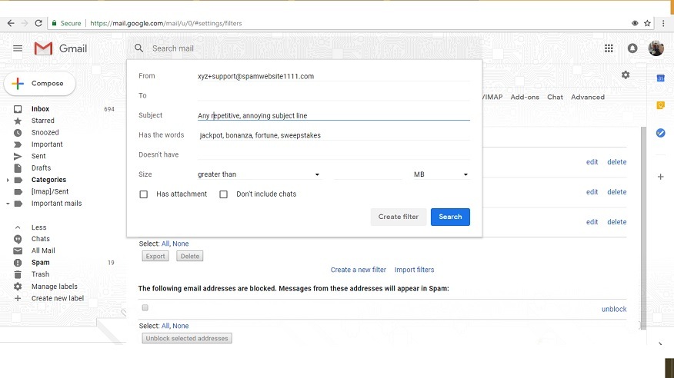
Task: Switch to the Add-ons settings tab
Action: tap(525, 97)
